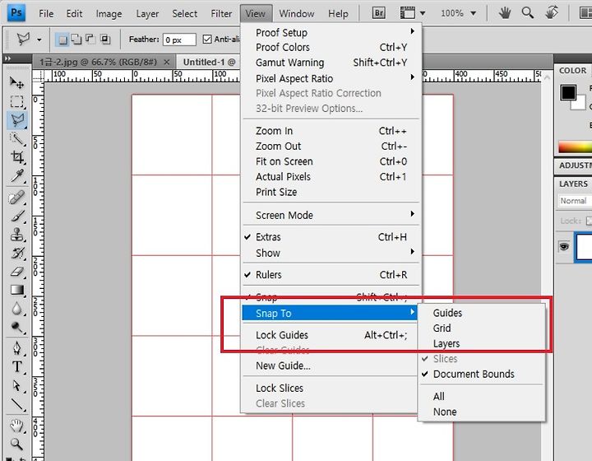Select the Clone Stamp tool
Screen dimensions: 592x461
point(16,235)
